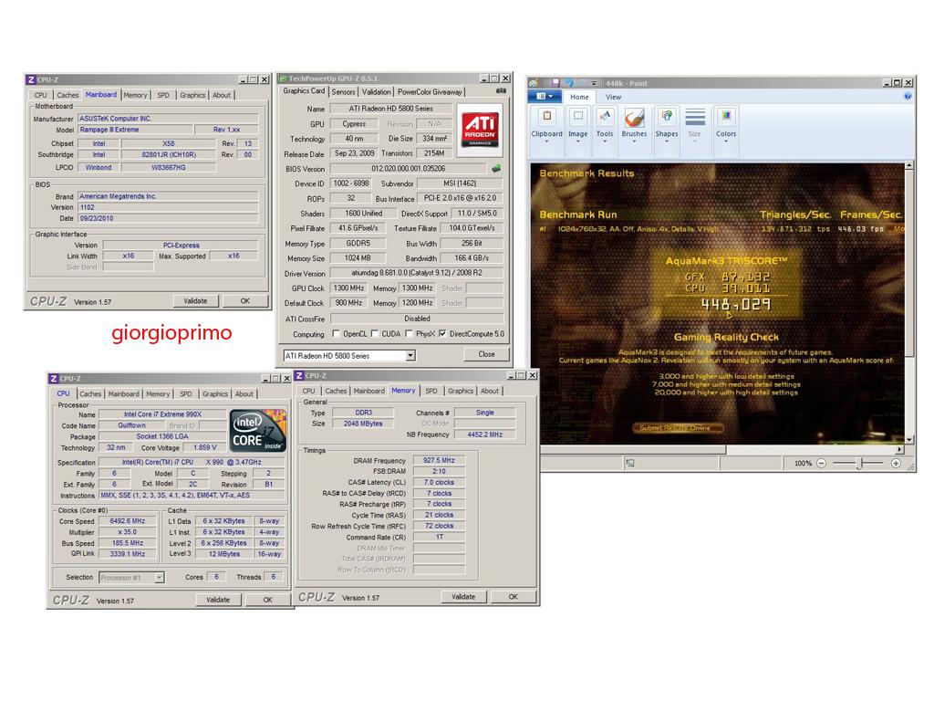Toggle the OpenCL checkbox in GPU-Z
Viewport: 934px width, 701px height.
pos(336,334)
